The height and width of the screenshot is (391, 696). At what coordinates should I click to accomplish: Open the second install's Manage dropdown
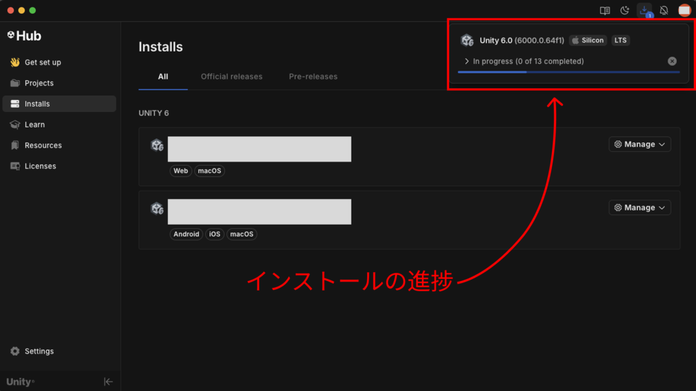click(x=640, y=208)
